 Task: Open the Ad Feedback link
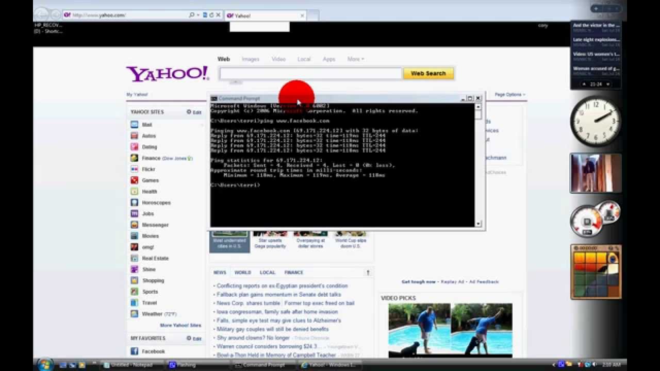tap(484, 282)
